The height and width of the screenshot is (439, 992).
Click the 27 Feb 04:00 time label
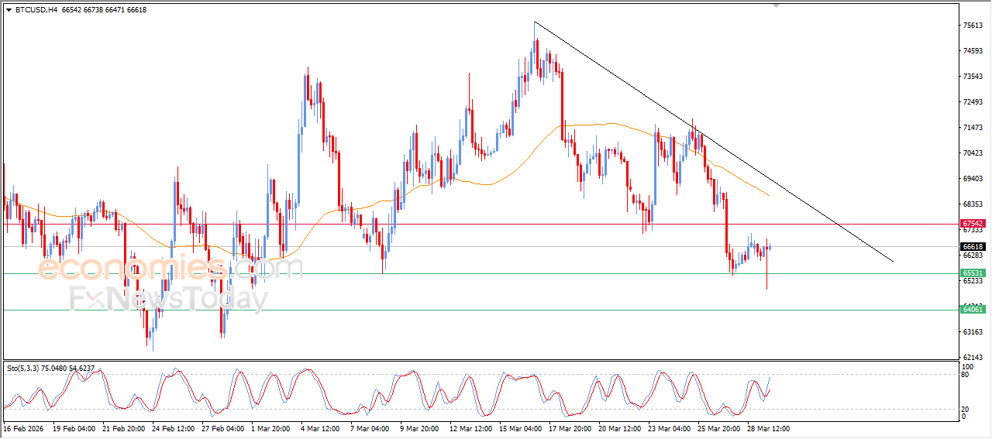222,428
